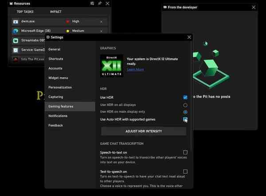
Task: Select Use HDR on main display only
Action: (185, 112)
